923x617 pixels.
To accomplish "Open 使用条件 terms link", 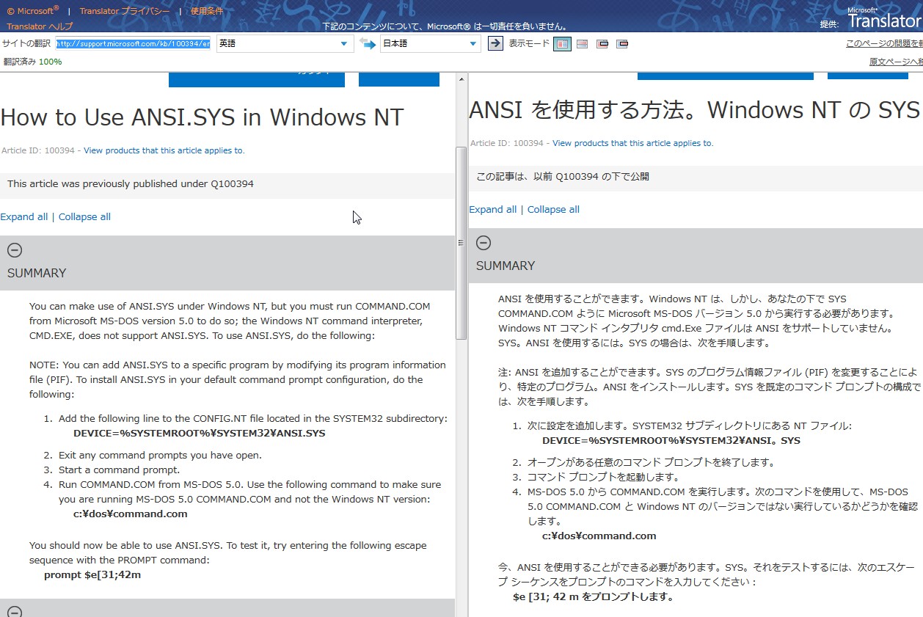I will (207, 11).
